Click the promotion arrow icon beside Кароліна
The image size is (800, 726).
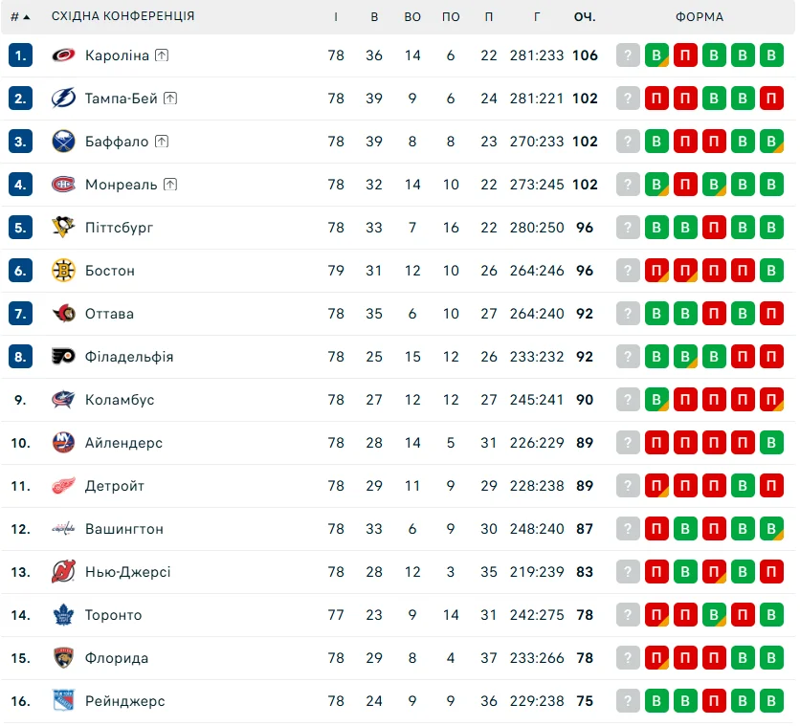(x=162, y=55)
